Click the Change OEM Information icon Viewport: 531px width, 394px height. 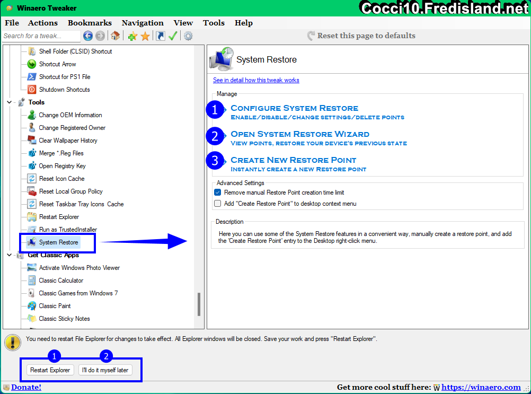(32, 115)
